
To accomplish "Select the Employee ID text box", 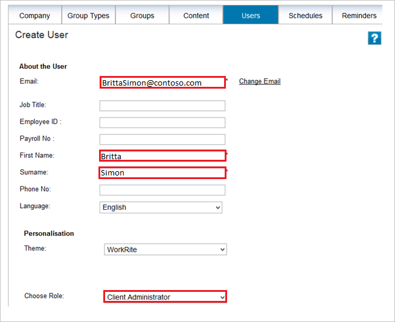I will coord(162,122).
